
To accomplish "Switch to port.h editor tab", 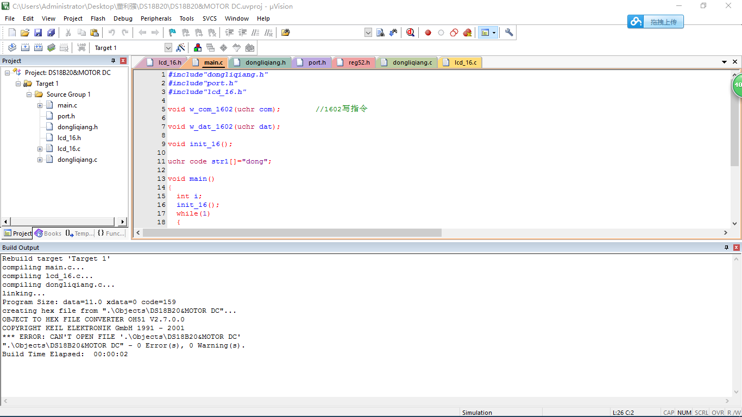I will 313,62.
